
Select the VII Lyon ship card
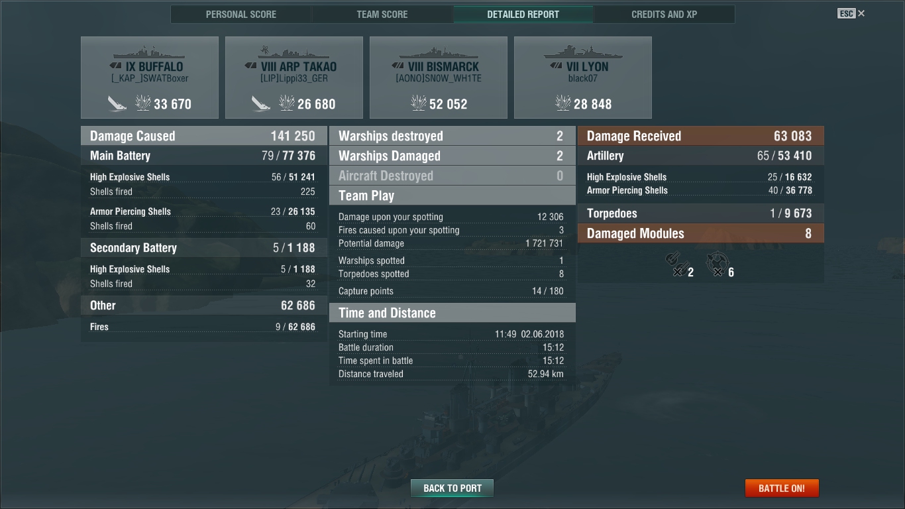tap(583, 78)
